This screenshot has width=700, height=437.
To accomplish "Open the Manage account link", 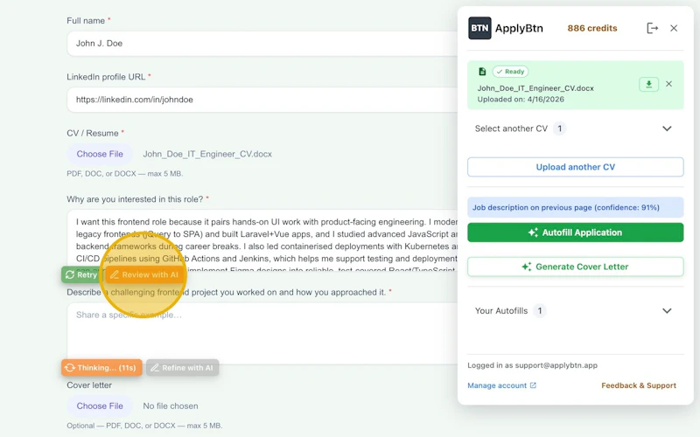I will point(501,385).
